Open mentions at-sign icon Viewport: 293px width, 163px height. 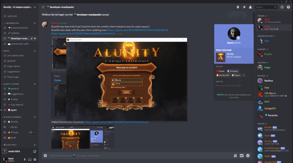pyautogui.click(x=282, y=7)
